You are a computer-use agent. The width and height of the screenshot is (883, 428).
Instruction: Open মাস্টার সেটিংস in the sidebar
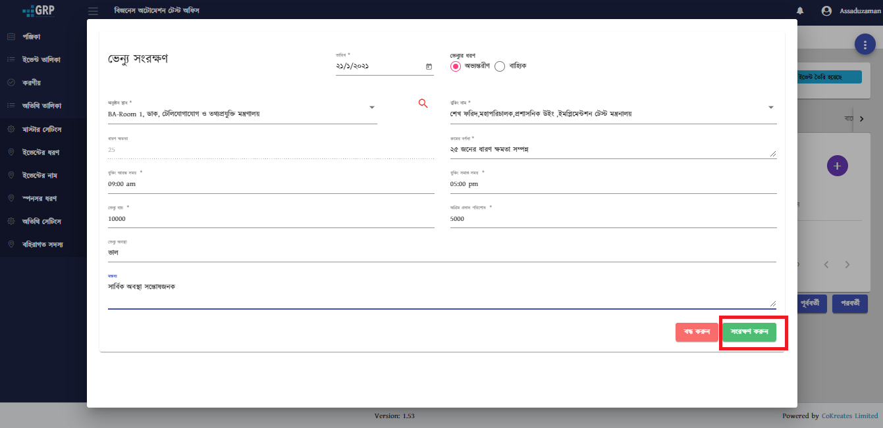click(x=43, y=130)
